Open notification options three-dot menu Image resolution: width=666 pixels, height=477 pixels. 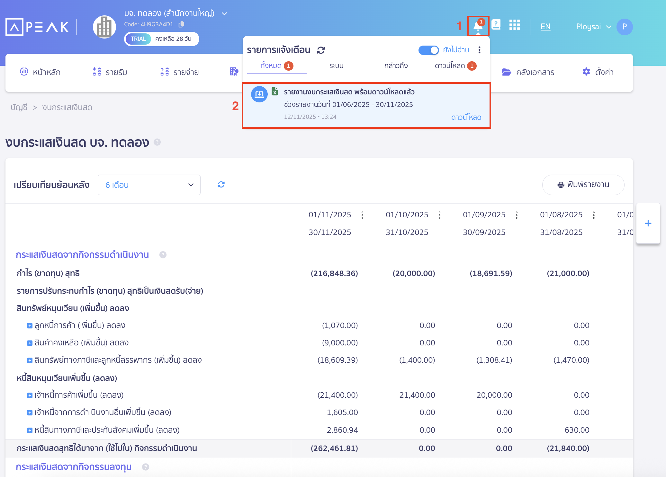[479, 50]
